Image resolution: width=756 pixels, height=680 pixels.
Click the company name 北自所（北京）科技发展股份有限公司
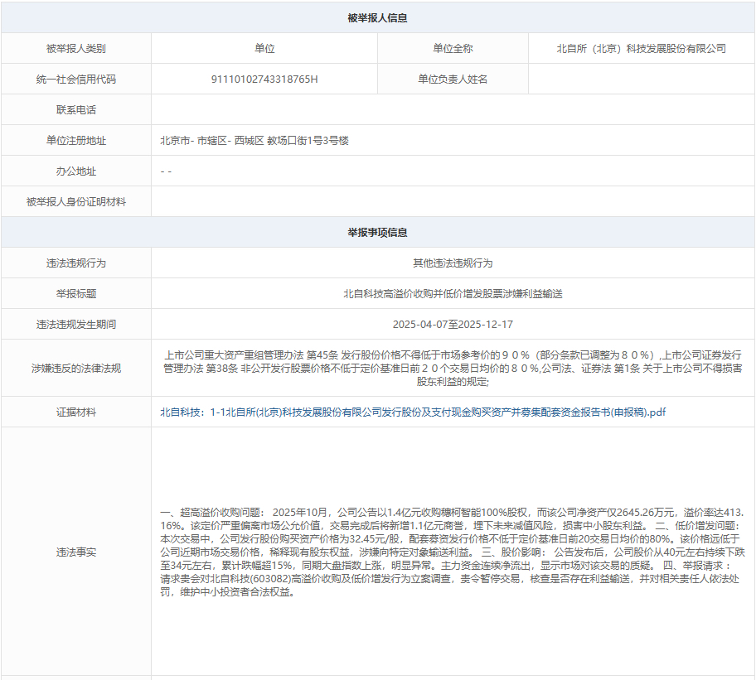(x=642, y=49)
